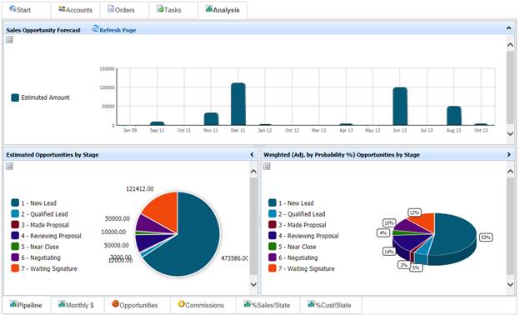Click the 10000.00 value label
Screen dimensions: 520x315
coord(113,232)
